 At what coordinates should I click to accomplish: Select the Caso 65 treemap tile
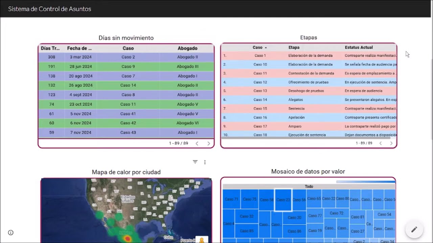click(x=314, y=199)
